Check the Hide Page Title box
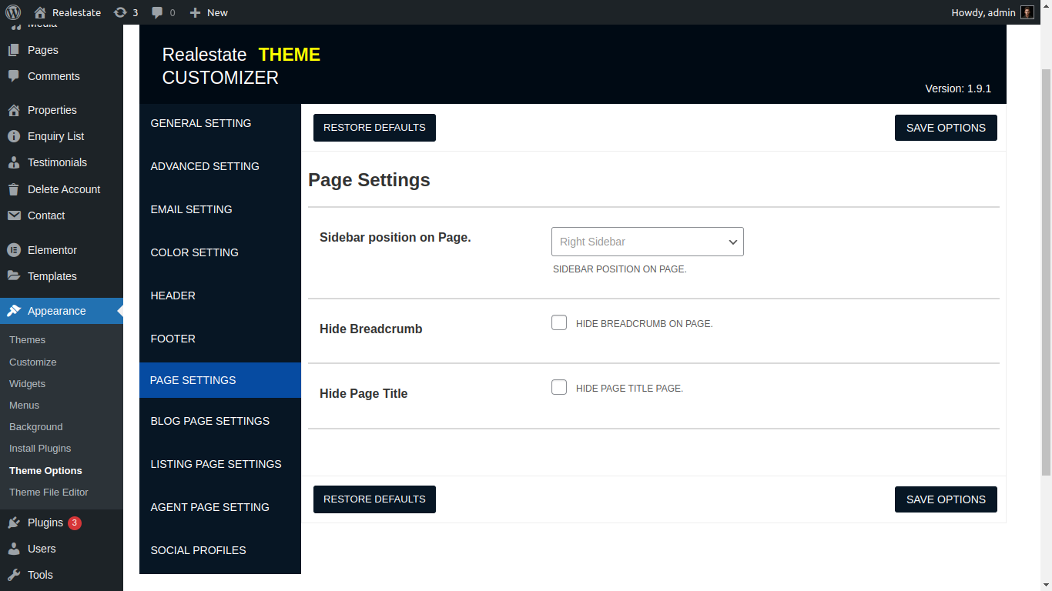This screenshot has width=1052, height=591. tap(559, 387)
